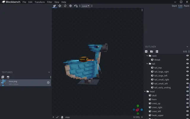
Task: Open Textures panel overflow dots
Action: point(51,77)
